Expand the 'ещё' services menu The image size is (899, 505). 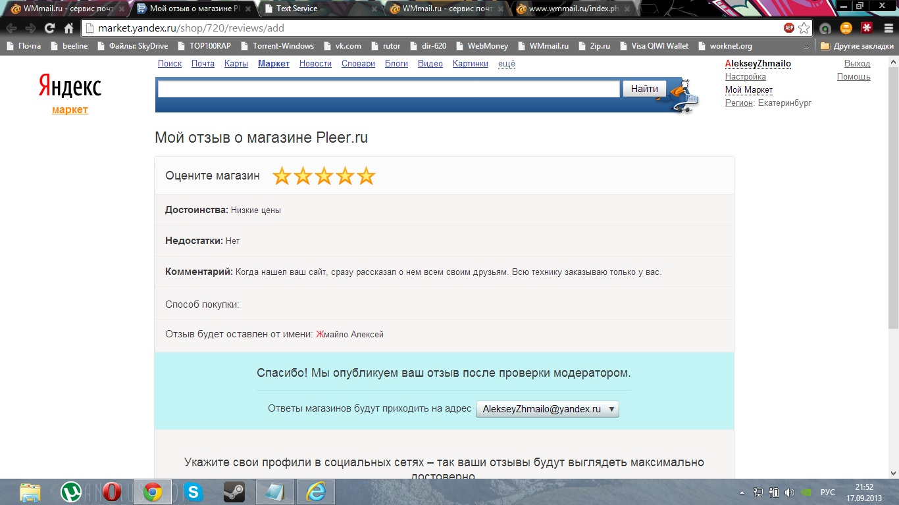(x=507, y=64)
